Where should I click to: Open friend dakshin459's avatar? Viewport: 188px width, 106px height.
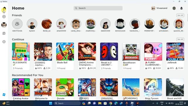(x=105, y=24)
